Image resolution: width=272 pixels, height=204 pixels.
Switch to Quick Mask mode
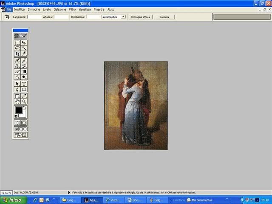(24, 123)
